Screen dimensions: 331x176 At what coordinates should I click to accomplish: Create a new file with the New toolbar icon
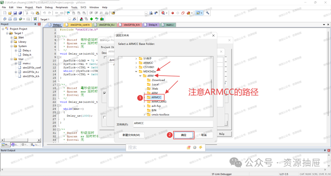click(5, 13)
